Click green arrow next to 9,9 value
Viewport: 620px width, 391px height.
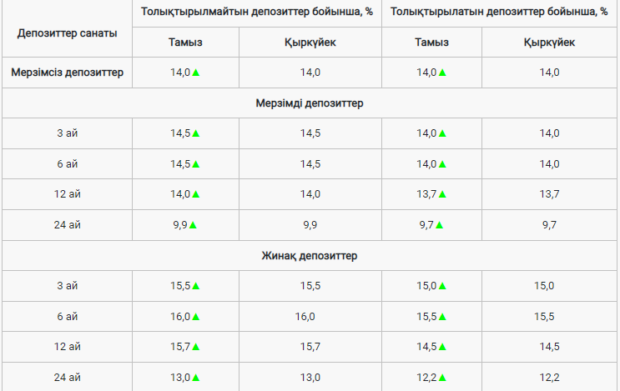pos(193,225)
